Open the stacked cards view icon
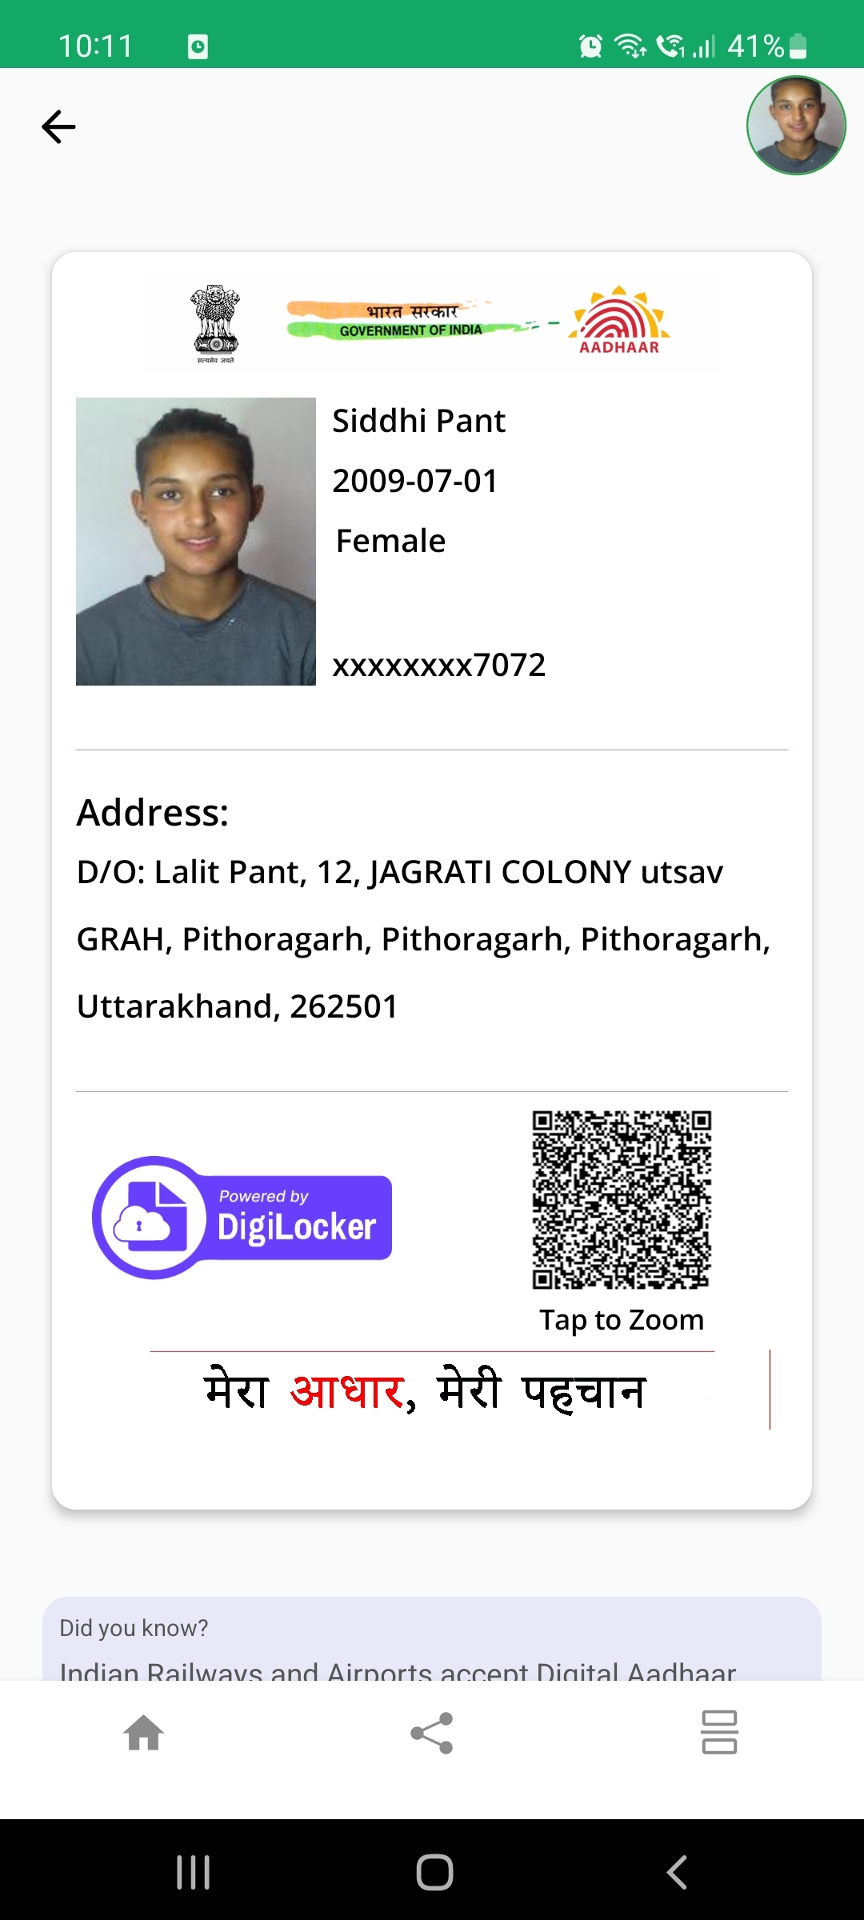This screenshot has height=1920, width=864. [719, 1733]
